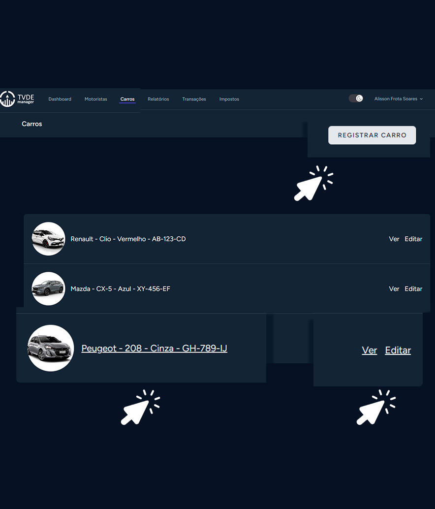Viewport: 435px width, 509px height.
Task: Click the TVDE manager logo
Action: (x=17, y=98)
